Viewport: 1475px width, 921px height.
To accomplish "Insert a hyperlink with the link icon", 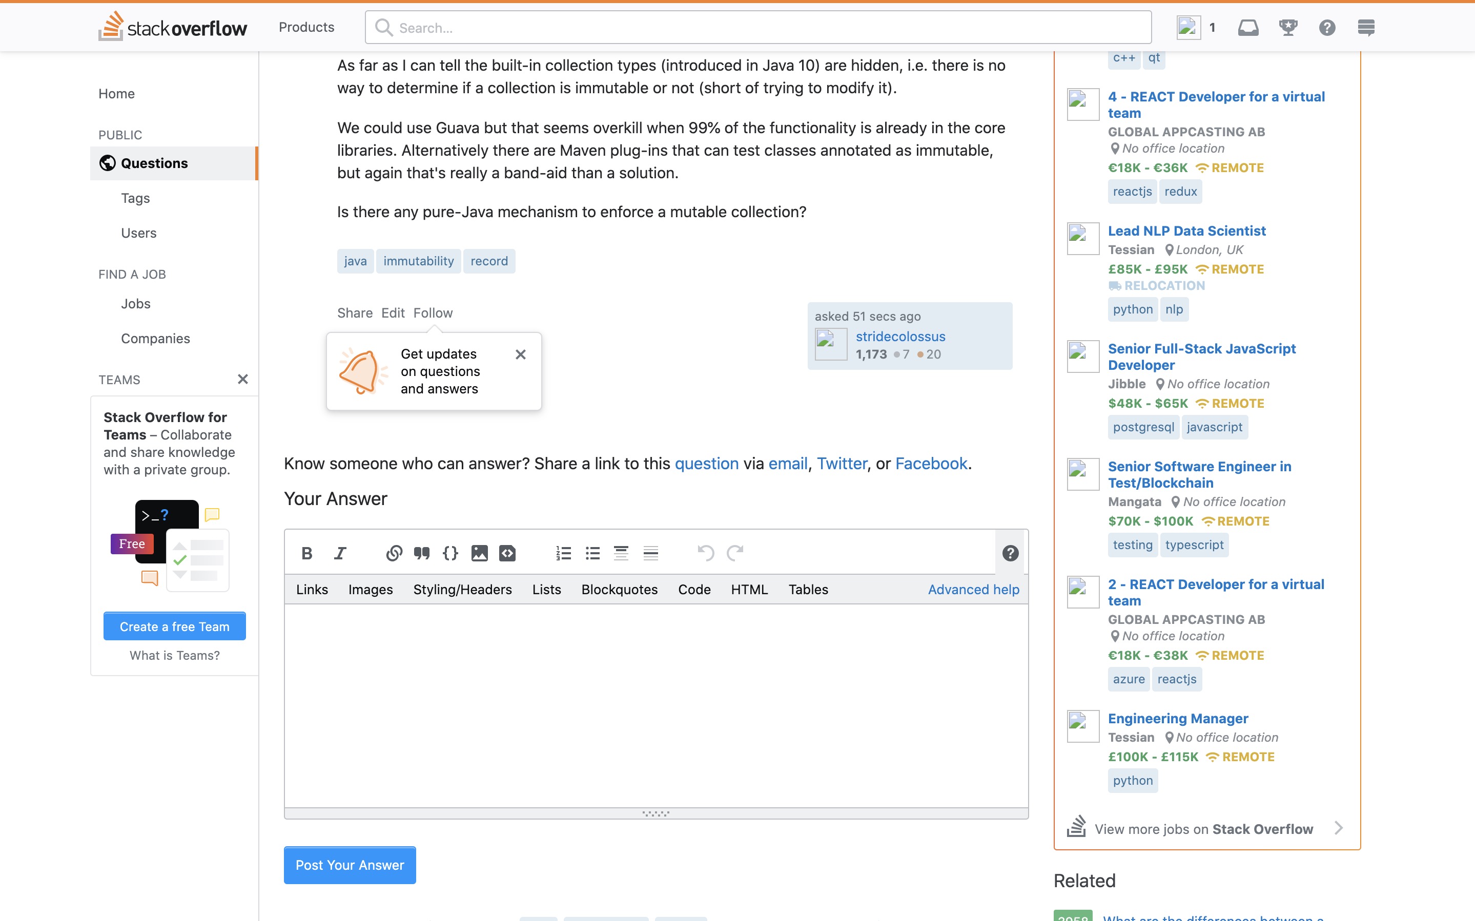I will (394, 553).
